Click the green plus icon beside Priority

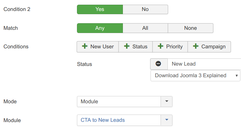[x=161, y=46]
